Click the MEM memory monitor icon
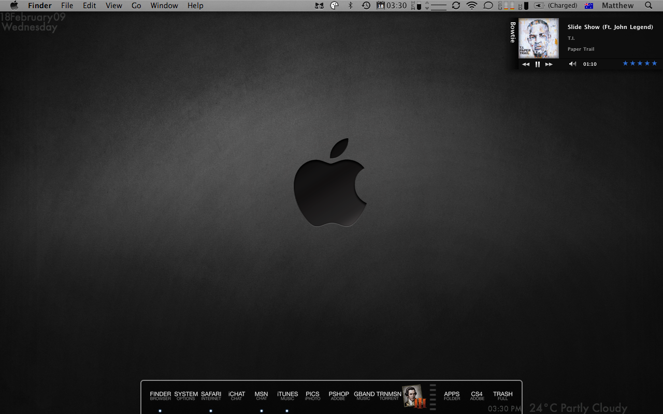The width and height of the screenshot is (663, 414). click(x=416, y=6)
